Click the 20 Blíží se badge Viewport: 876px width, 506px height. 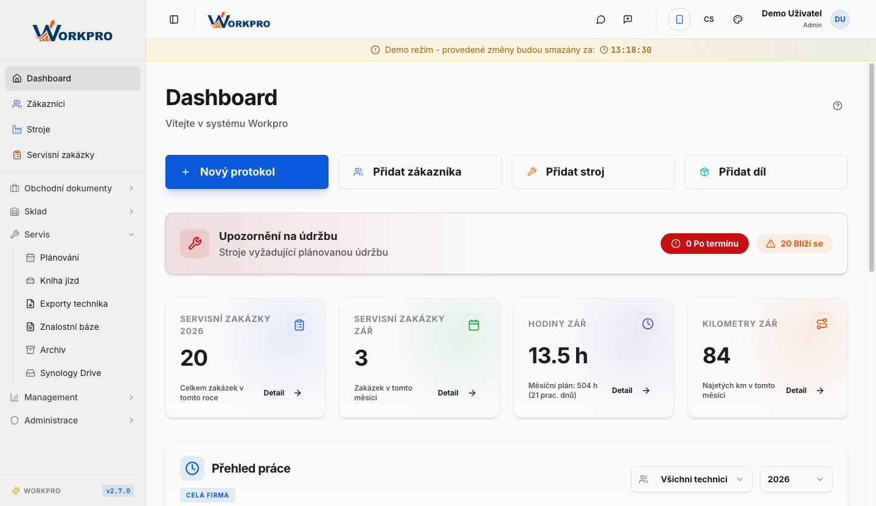coord(794,244)
